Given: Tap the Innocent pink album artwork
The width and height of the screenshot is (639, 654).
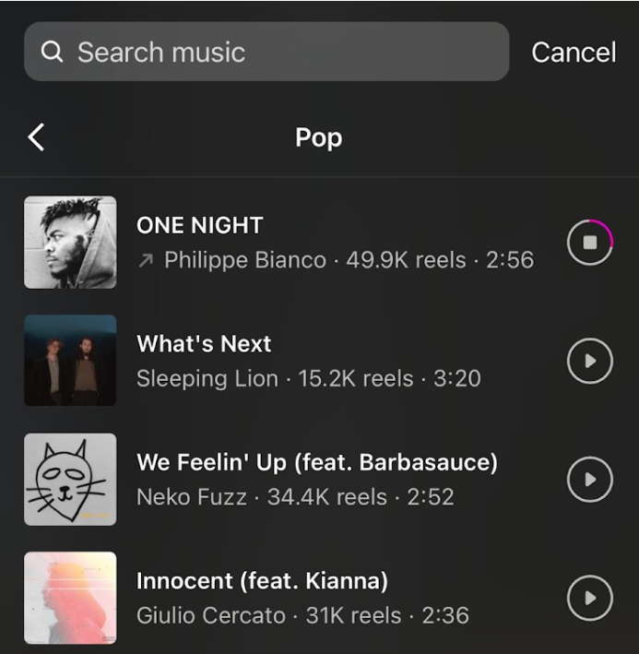Looking at the screenshot, I should (70, 598).
